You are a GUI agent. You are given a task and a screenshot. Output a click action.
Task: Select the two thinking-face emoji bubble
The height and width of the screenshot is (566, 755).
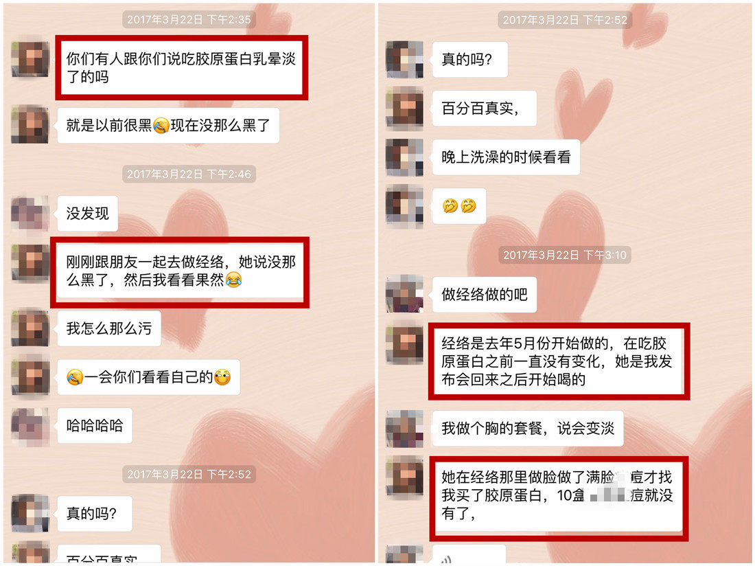(459, 206)
